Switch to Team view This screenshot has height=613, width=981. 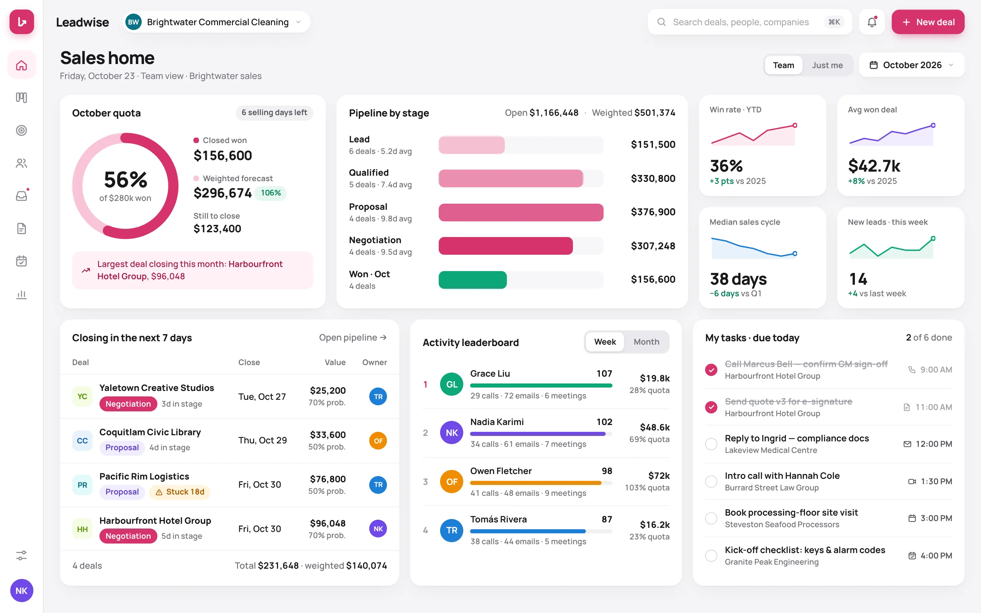click(783, 65)
